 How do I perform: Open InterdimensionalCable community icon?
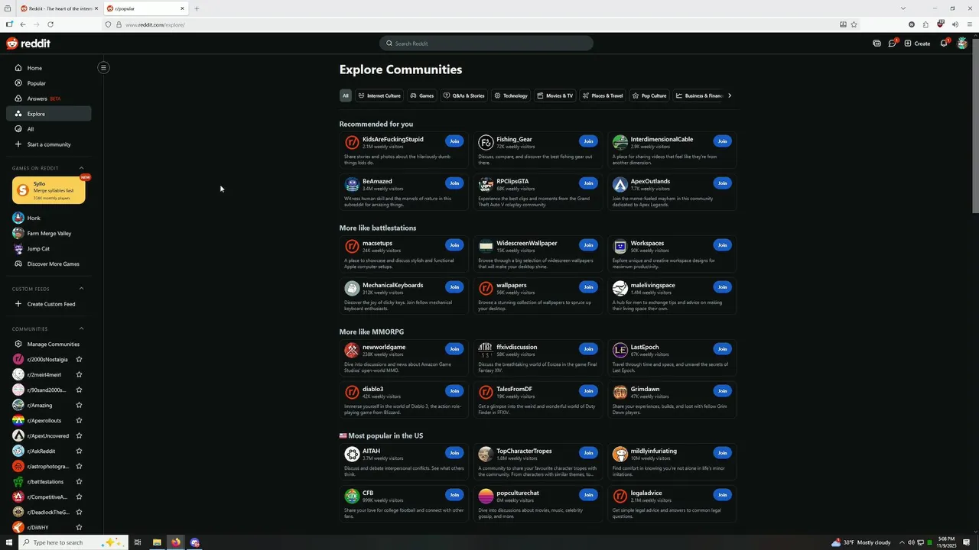click(x=620, y=142)
